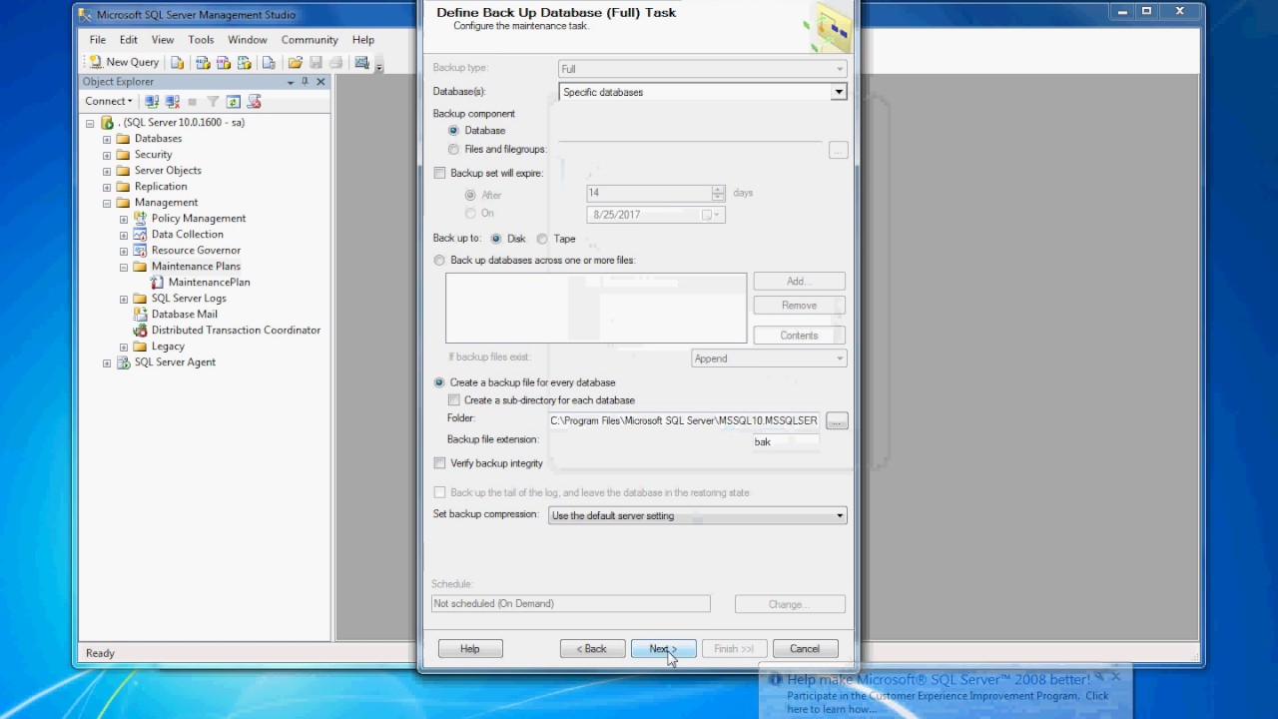The image size is (1278, 719).
Task: Open the Edit menu
Action: (129, 40)
